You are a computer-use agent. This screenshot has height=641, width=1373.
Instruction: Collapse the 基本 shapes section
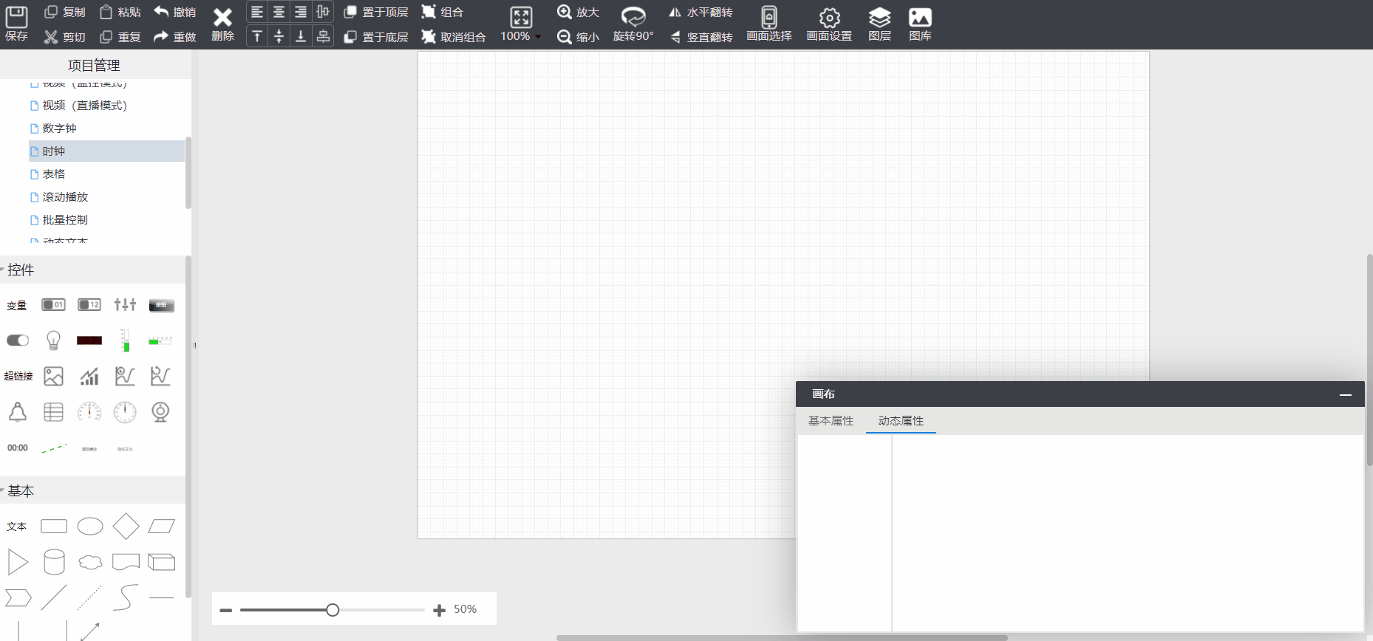click(20, 491)
